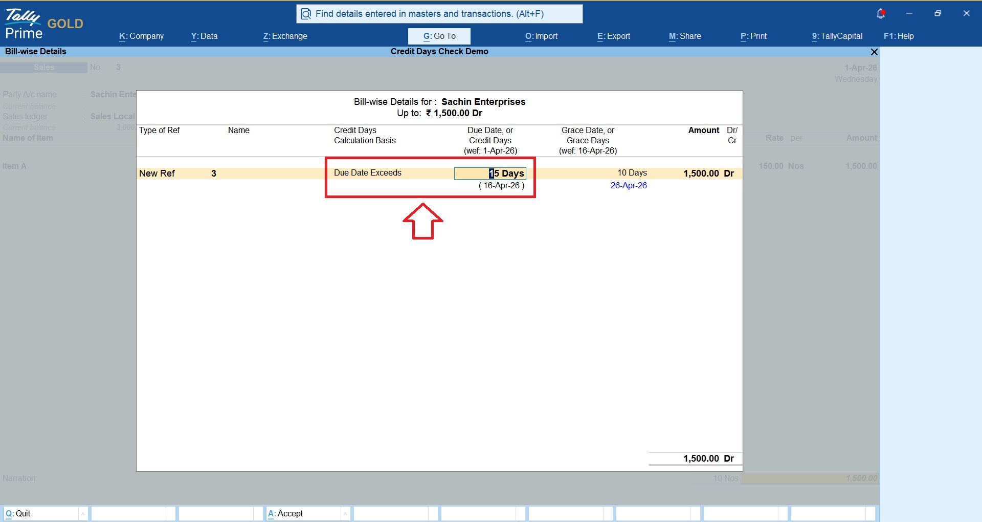Click the 15 Days credit days field
982x522 pixels.
490,173
